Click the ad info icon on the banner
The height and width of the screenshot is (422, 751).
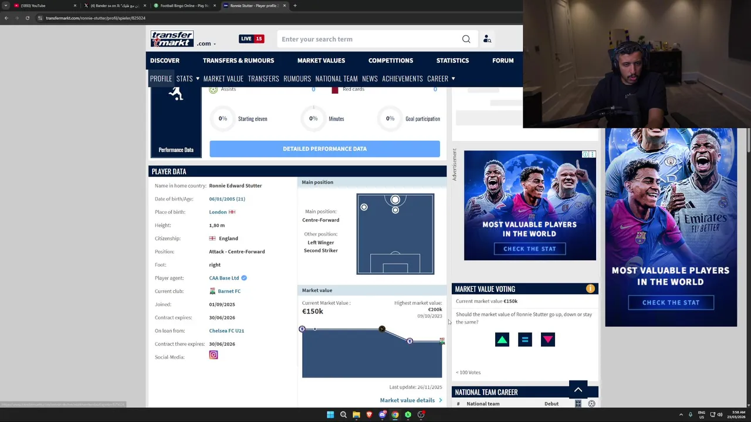pyautogui.click(x=586, y=155)
